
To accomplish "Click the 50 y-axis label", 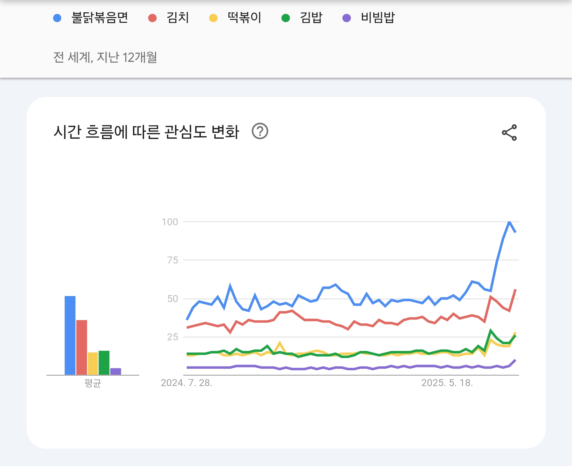I will tap(173, 299).
